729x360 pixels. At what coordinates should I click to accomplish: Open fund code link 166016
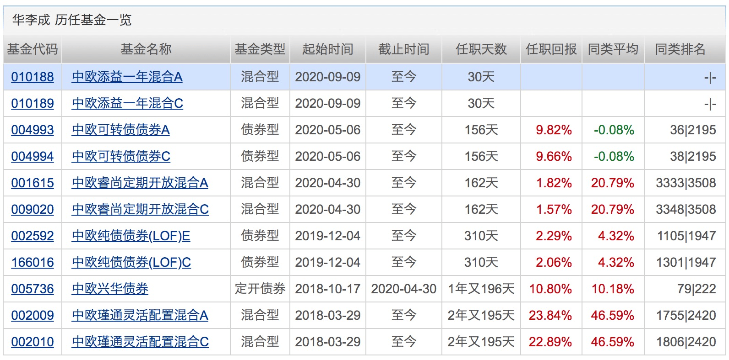click(x=33, y=262)
